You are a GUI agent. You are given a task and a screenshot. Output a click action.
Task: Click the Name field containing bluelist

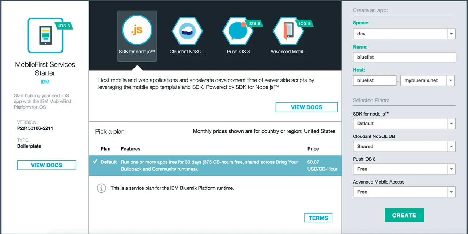(x=404, y=57)
